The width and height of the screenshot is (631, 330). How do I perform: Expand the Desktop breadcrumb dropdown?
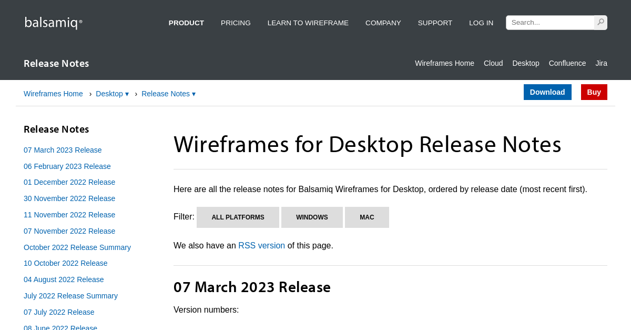(x=112, y=94)
